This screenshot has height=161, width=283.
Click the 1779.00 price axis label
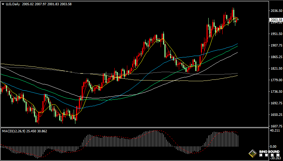tap(276, 80)
